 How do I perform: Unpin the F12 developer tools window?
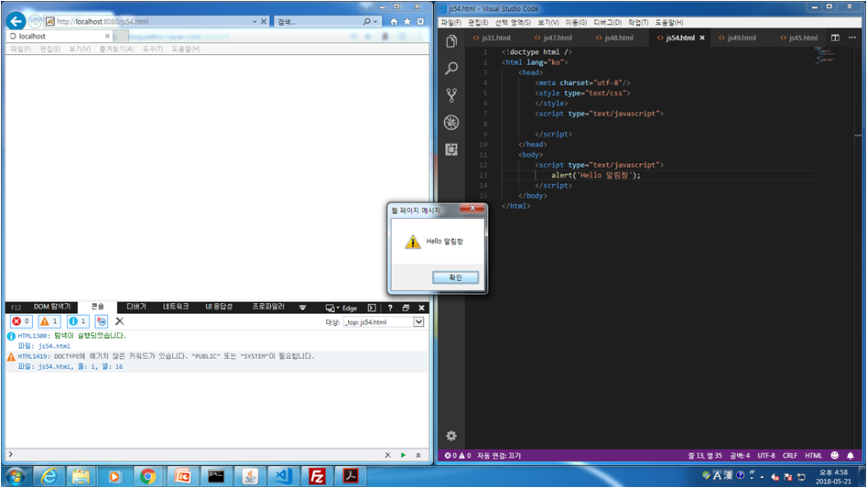click(x=406, y=308)
